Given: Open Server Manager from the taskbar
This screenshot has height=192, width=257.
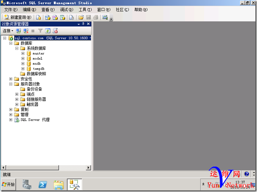Looking at the screenshot, I should tap(27, 185).
